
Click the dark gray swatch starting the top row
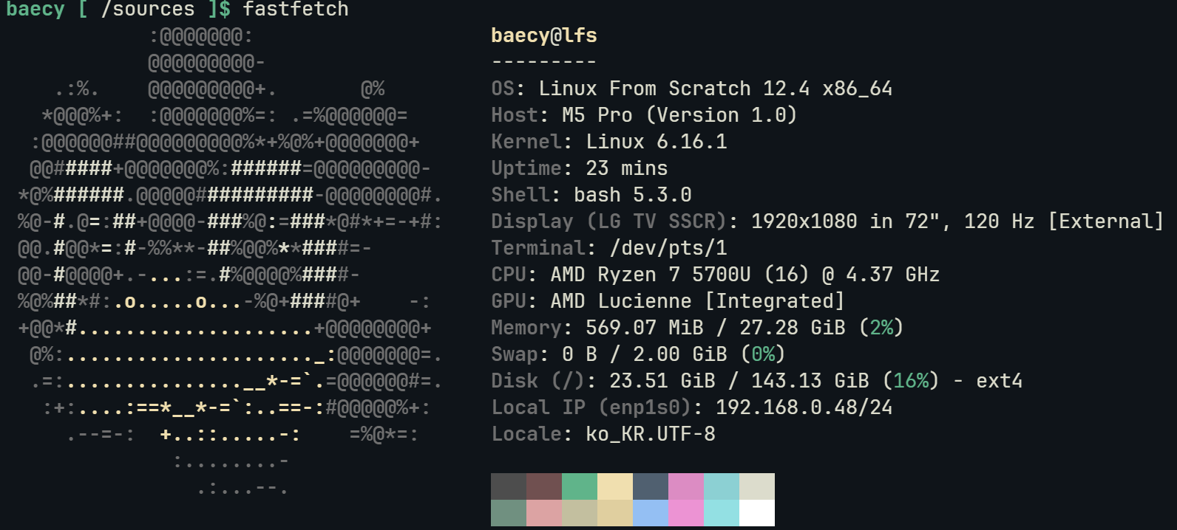coord(509,486)
